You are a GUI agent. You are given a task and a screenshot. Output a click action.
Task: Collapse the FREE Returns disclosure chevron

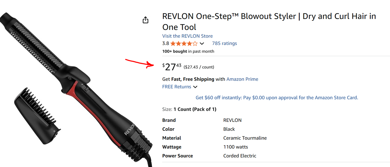point(195,87)
